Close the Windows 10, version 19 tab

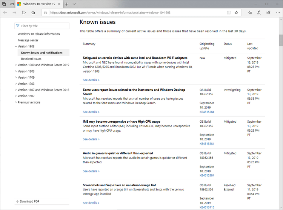[x=59, y=4]
